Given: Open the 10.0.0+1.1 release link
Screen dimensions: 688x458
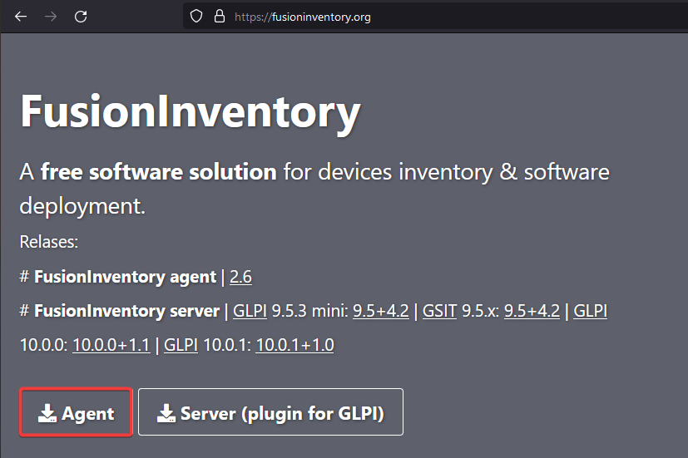Looking at the screenshot, I should pos(111,345).
